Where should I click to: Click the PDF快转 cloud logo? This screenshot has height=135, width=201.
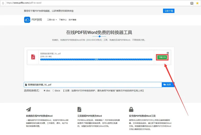[27, 20]
